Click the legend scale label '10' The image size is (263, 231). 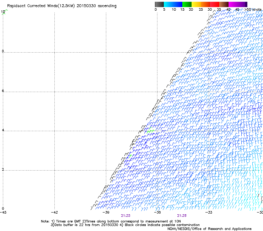point(174,10)
